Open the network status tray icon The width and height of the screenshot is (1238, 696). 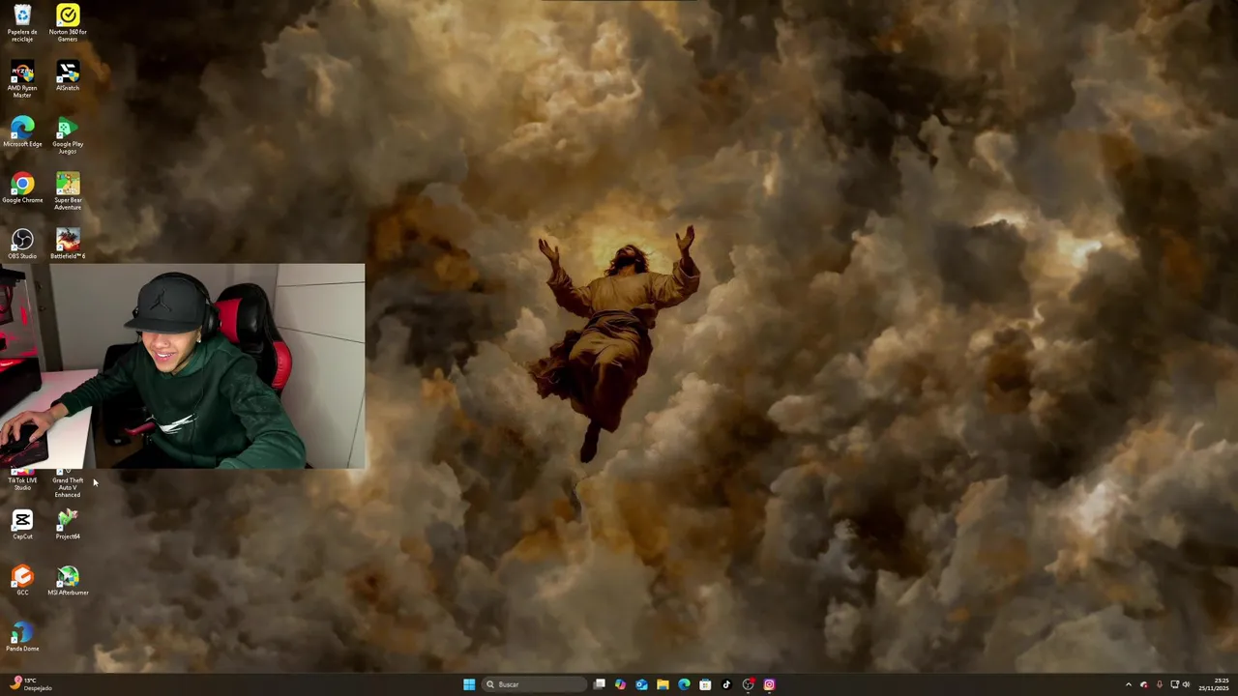pos(1174,684)
